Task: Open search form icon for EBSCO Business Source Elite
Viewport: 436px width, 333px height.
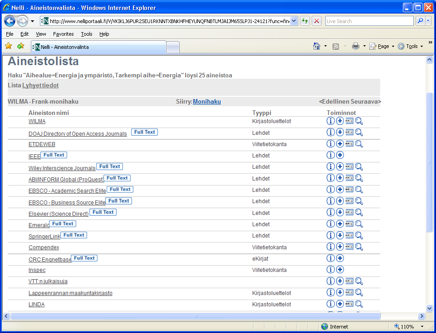Action: (349, 201)
